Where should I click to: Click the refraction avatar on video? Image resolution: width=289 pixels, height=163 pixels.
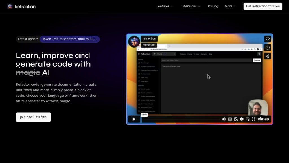[x=134, y=42]
